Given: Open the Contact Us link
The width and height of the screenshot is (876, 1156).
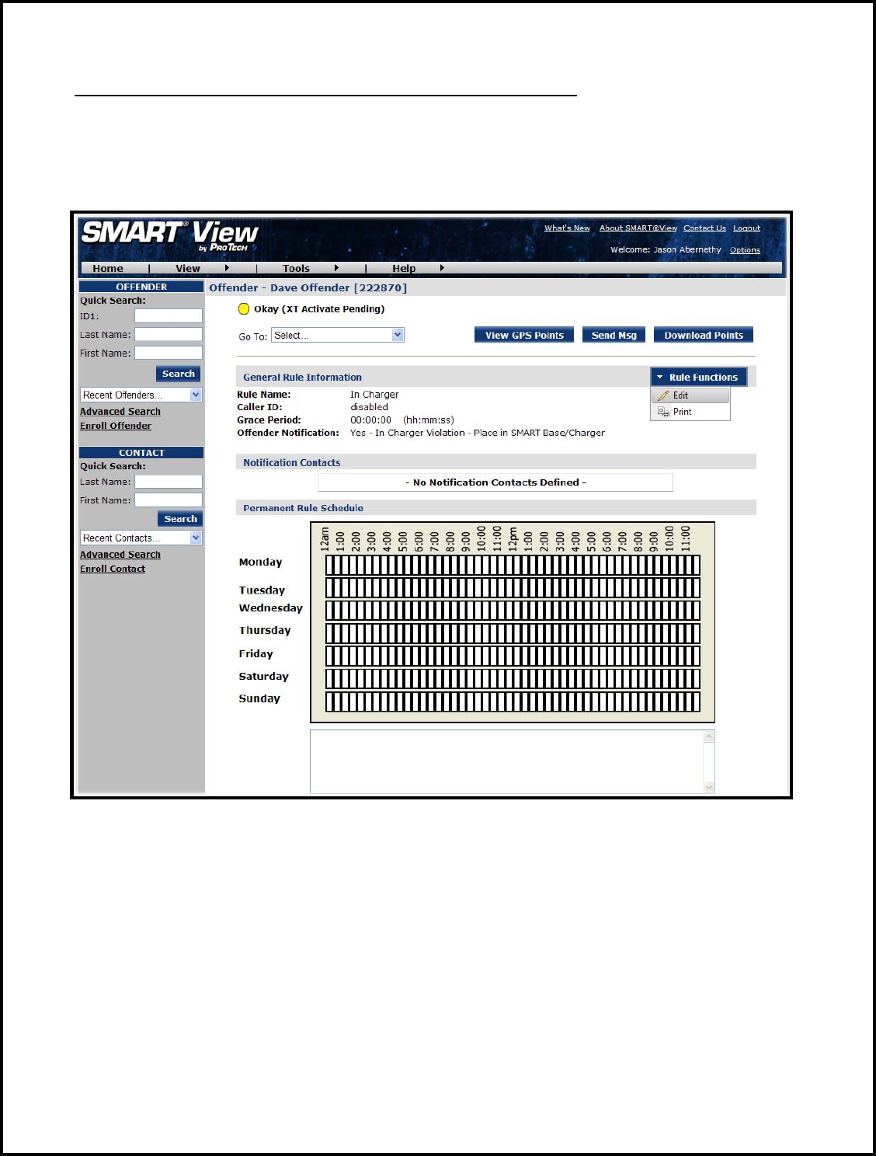Looking at the screenshot, I should click(x=704, y=228).
